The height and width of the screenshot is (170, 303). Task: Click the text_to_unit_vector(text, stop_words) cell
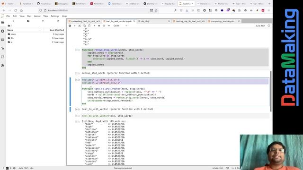click(175, 116)
